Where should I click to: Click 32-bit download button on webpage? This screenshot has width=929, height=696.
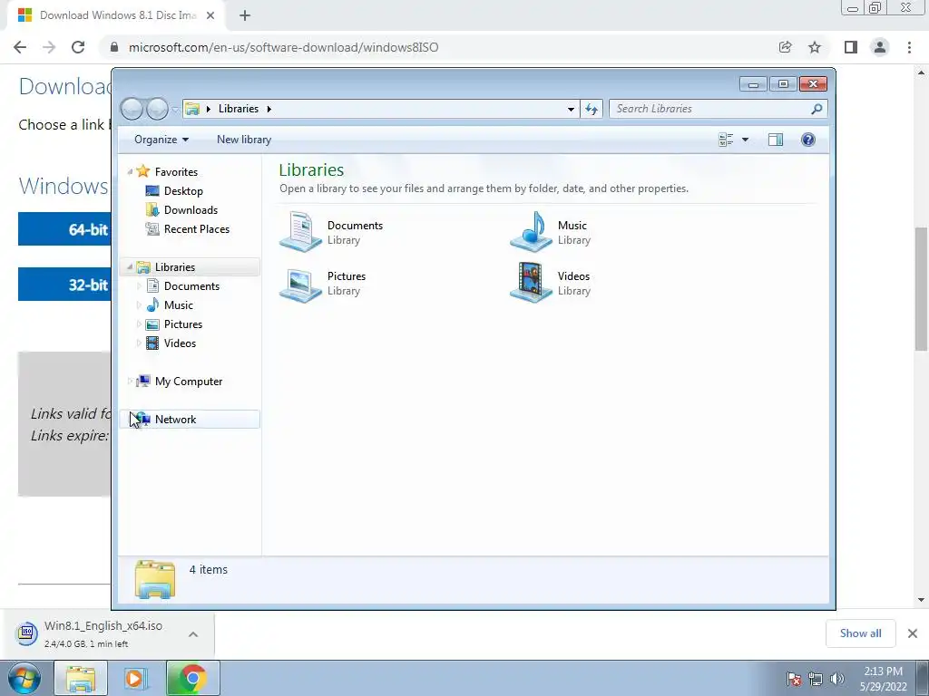click(64, 284)
